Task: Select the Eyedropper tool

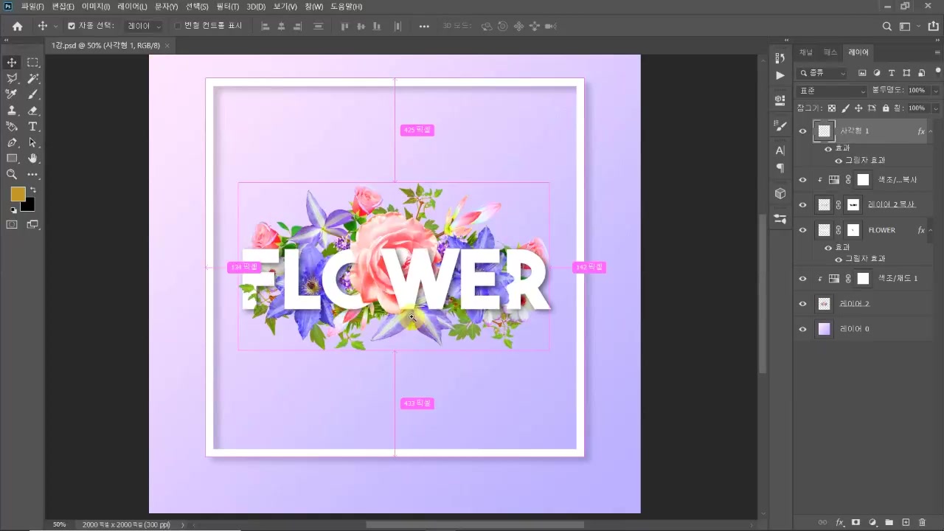Action: (12, 94)
